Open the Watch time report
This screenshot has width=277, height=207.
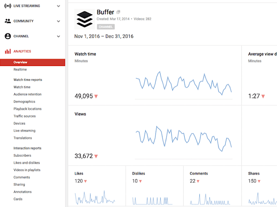(x=22, y=87)
